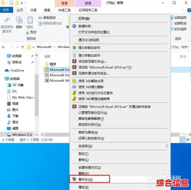The image size is (191, 190).
Task: Click the Microsoft breadcrumb in address bar
Action: [x=44, y=47]
